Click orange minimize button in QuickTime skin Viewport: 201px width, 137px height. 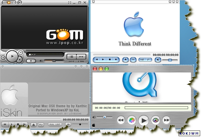click(101, 69)
